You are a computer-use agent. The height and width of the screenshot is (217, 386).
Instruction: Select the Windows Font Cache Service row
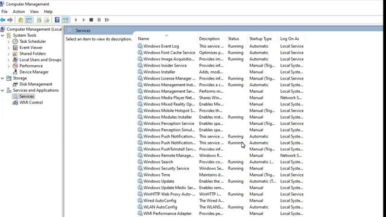[221, 52]
